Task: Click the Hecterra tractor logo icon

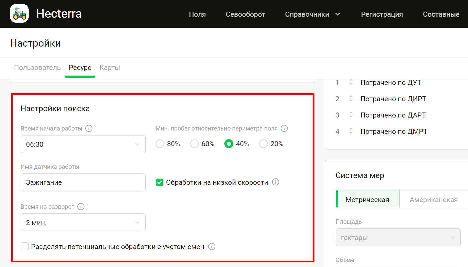Action: pos(19,14)
